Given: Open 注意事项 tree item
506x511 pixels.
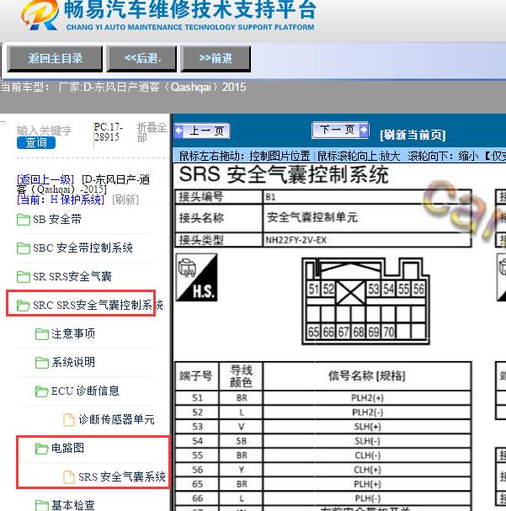Looking at the screenshot, I should pyautogui.click(x=73, y=334).
